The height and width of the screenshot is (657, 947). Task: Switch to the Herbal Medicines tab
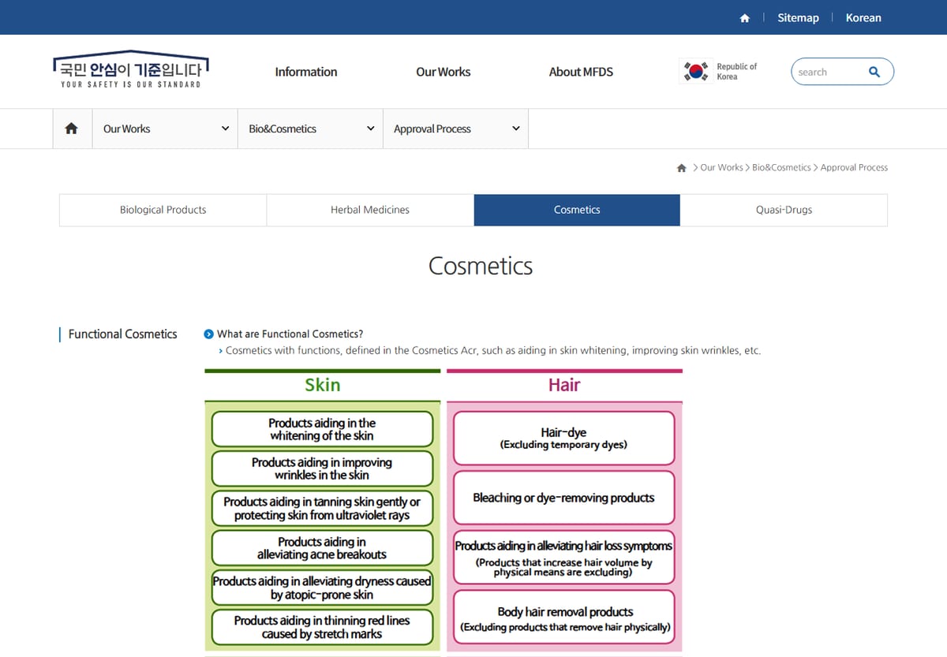pos(370,211)
